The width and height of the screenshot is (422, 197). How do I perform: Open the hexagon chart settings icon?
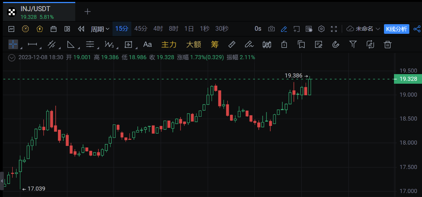point(322,29)
